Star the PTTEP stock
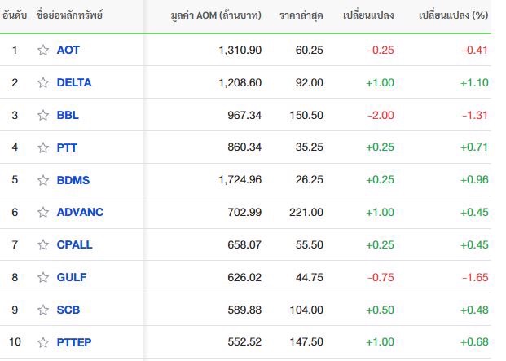 click(43, 342)
